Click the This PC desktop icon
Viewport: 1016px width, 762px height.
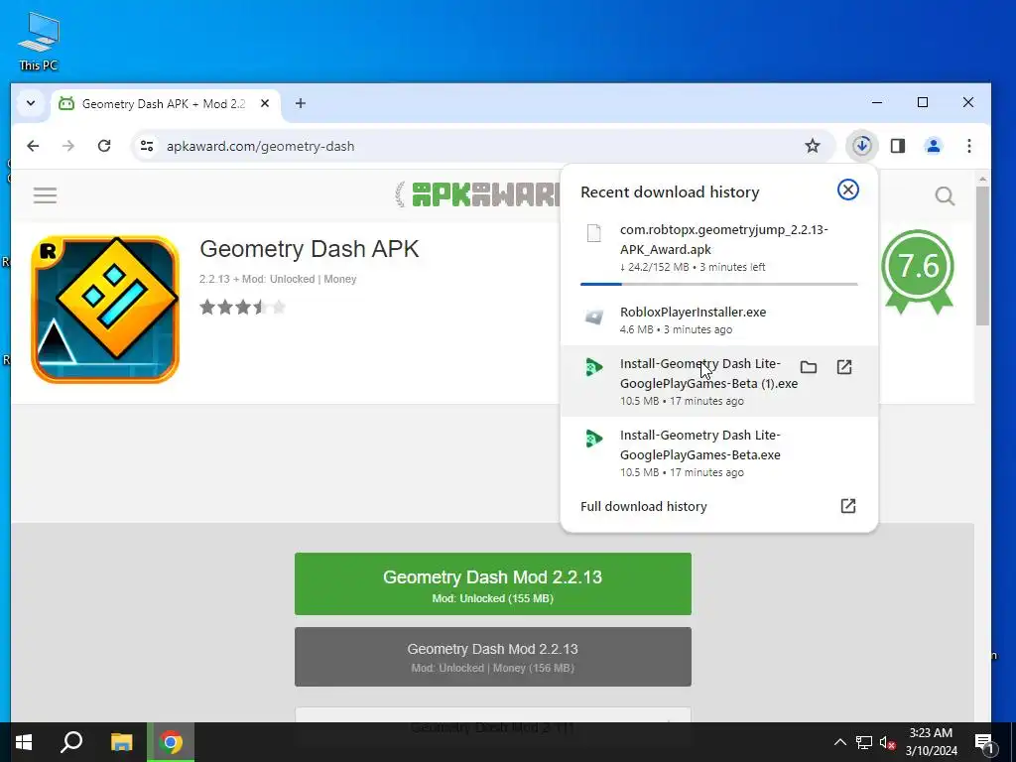39,41
